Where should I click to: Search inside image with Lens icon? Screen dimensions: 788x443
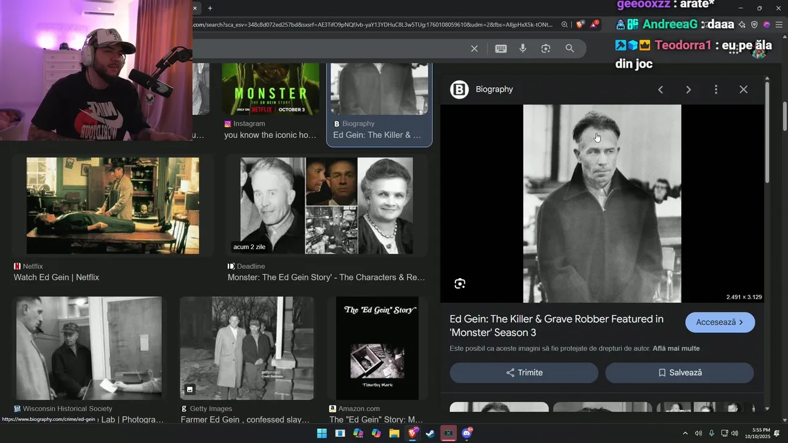click(x=460, y=284)
